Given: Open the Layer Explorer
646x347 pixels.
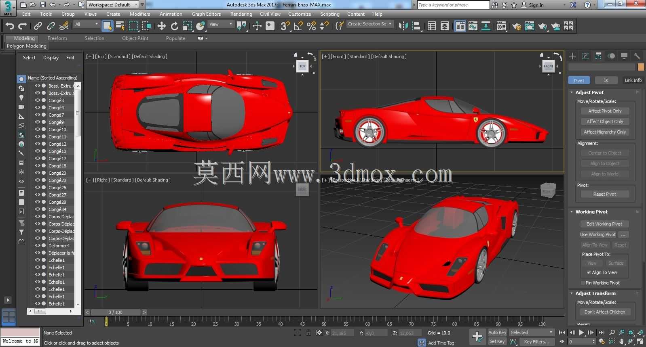Looking at the screenshot, I should point(445,26).
